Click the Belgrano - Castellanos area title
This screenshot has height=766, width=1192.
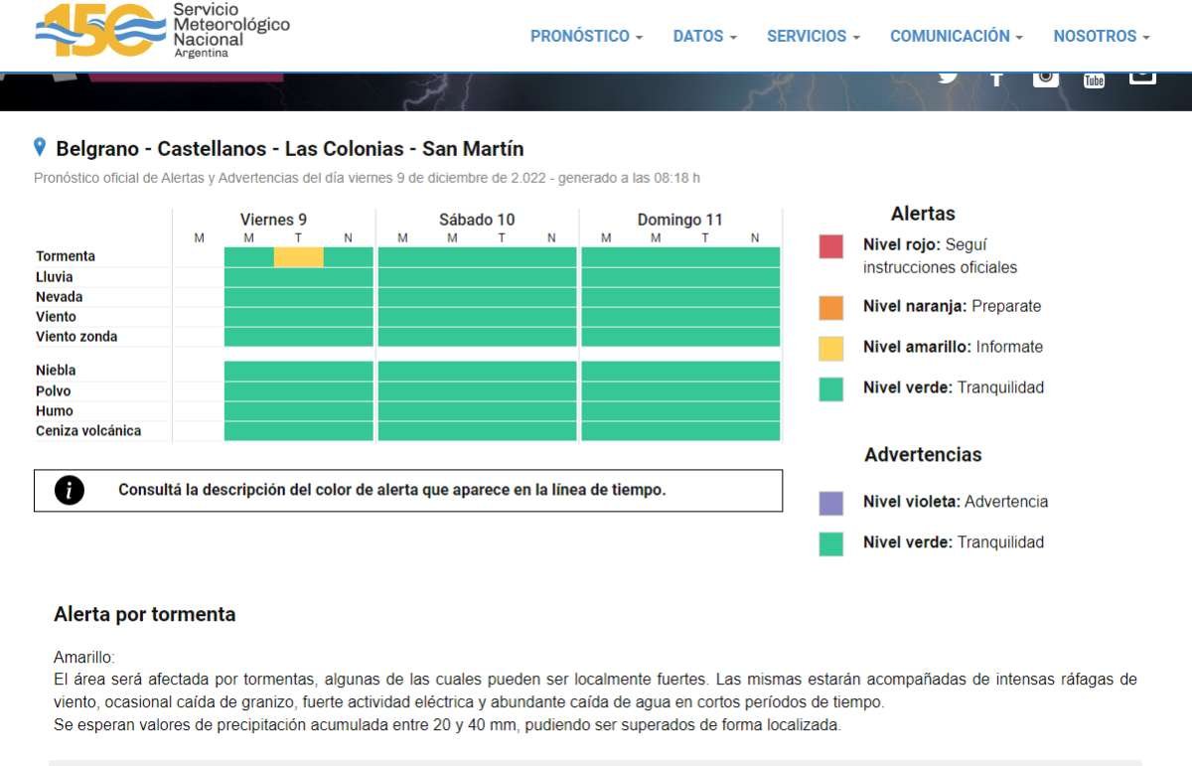click(x=289, y=149)
